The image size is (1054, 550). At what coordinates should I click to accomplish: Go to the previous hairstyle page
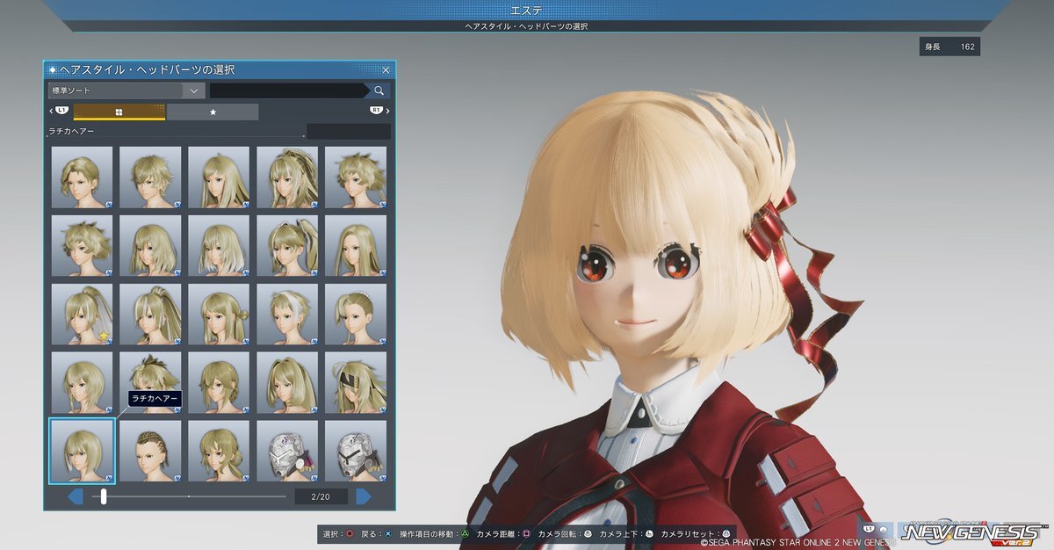[x=76, y=496]
